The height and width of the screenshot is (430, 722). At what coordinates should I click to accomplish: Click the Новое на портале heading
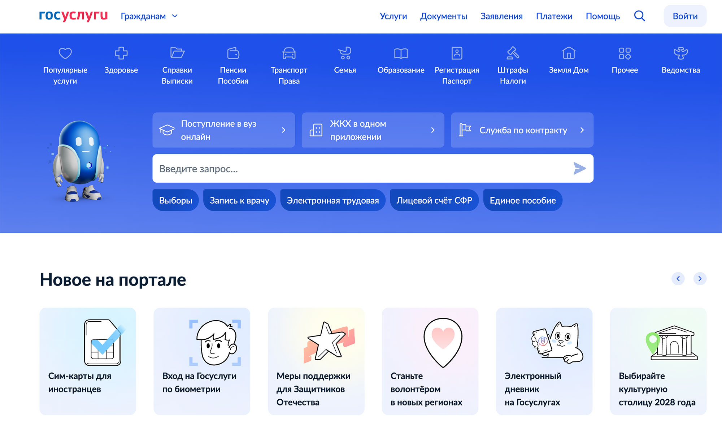(x=113, y=280)
